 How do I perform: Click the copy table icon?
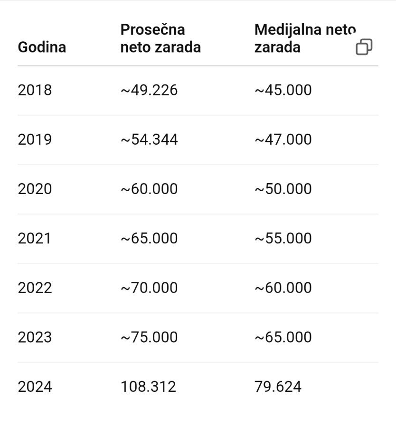(x=364, y=47)
